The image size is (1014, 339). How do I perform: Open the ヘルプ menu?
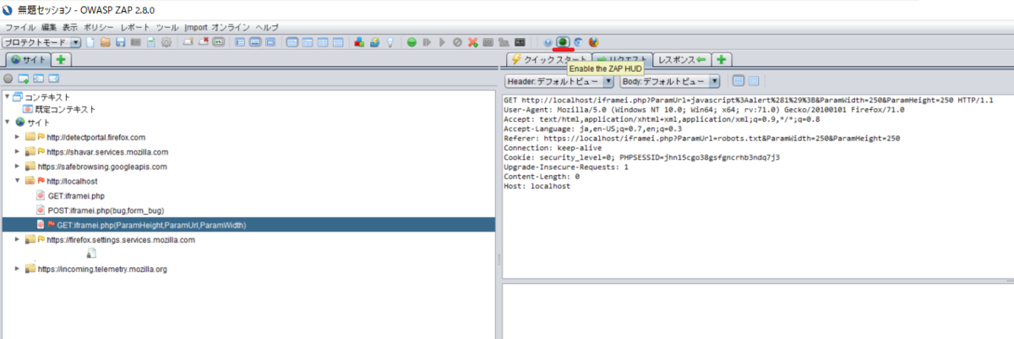coord(267,28)
